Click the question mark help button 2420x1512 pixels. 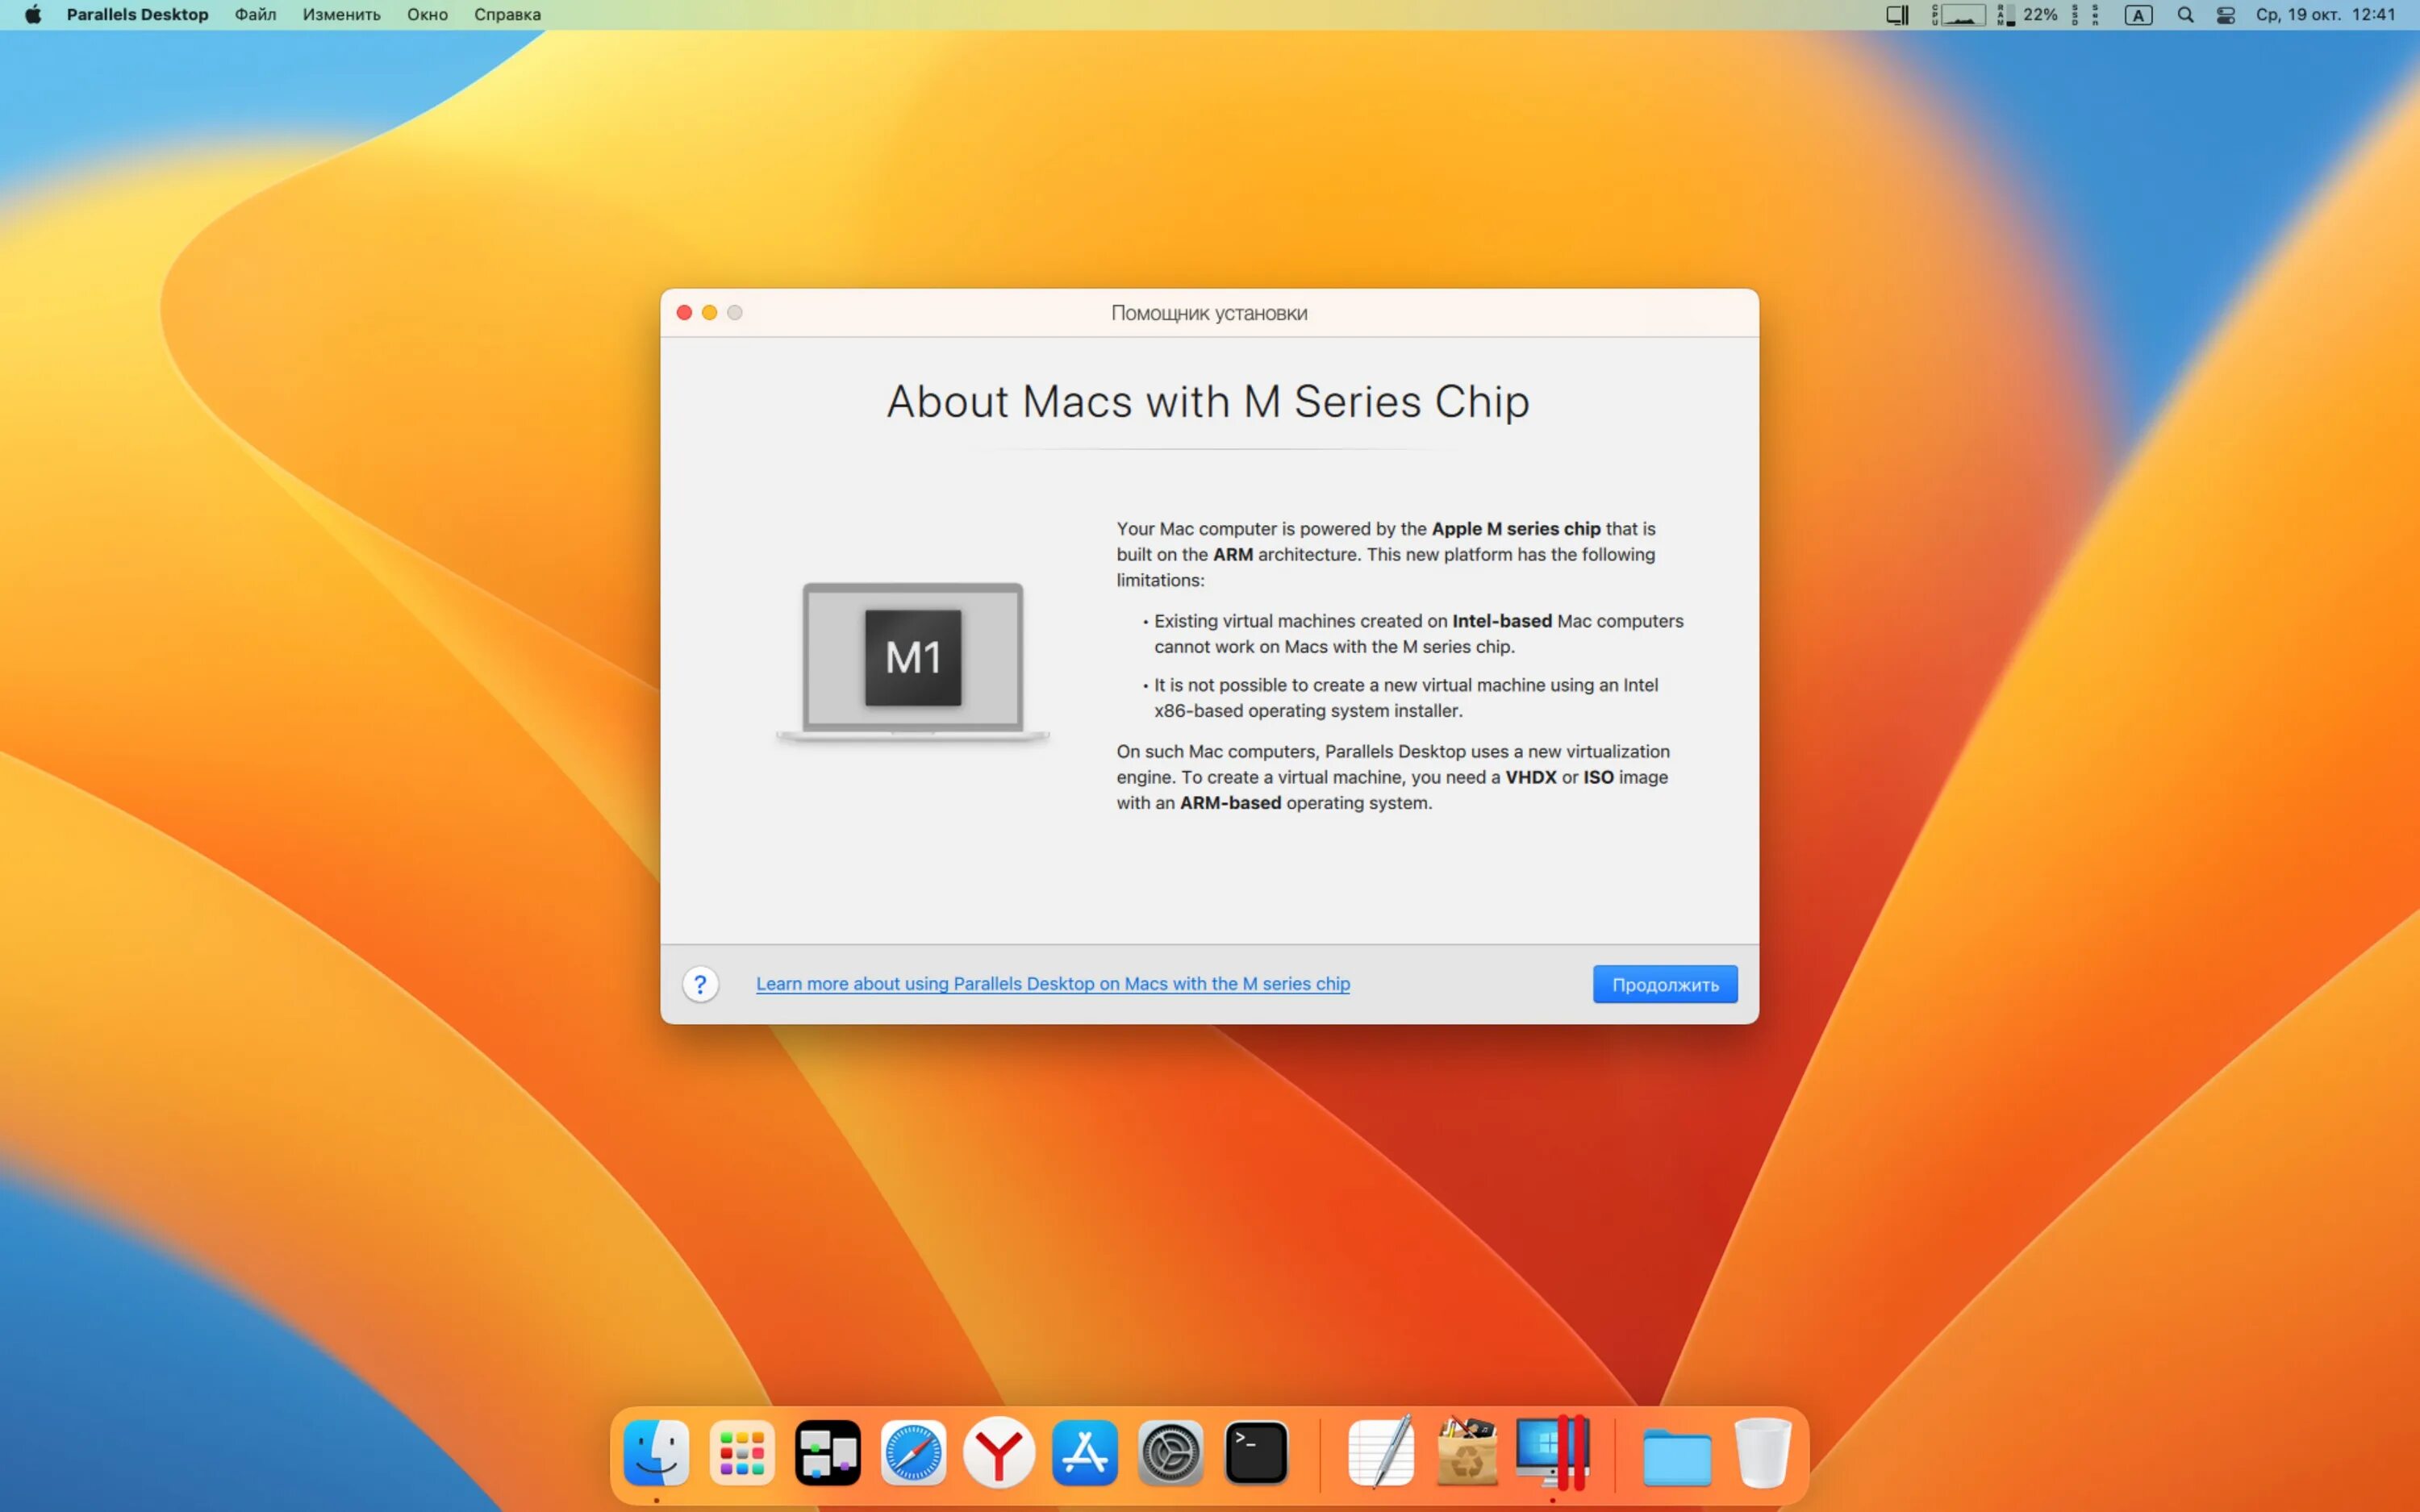point(700,984)
